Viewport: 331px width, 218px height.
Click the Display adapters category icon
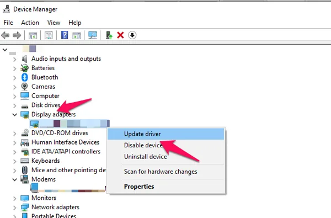click(25, 115)
